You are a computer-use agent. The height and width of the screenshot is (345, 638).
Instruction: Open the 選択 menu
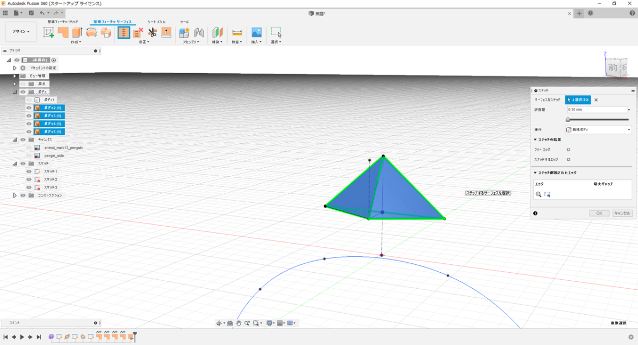click(276, 42)
